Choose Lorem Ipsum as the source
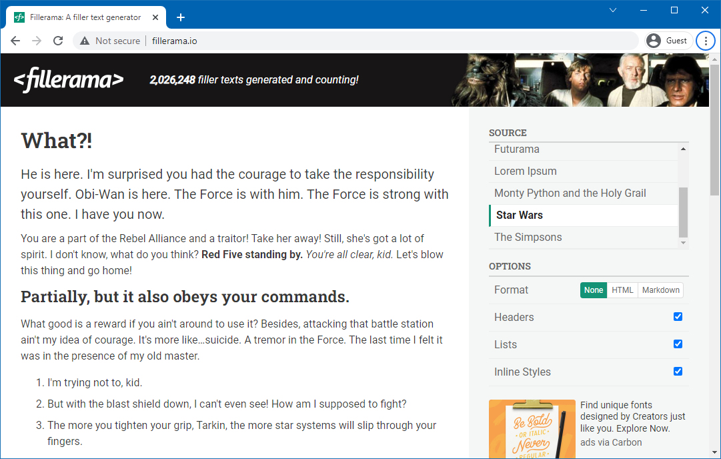721x459 pixels. 583,171
